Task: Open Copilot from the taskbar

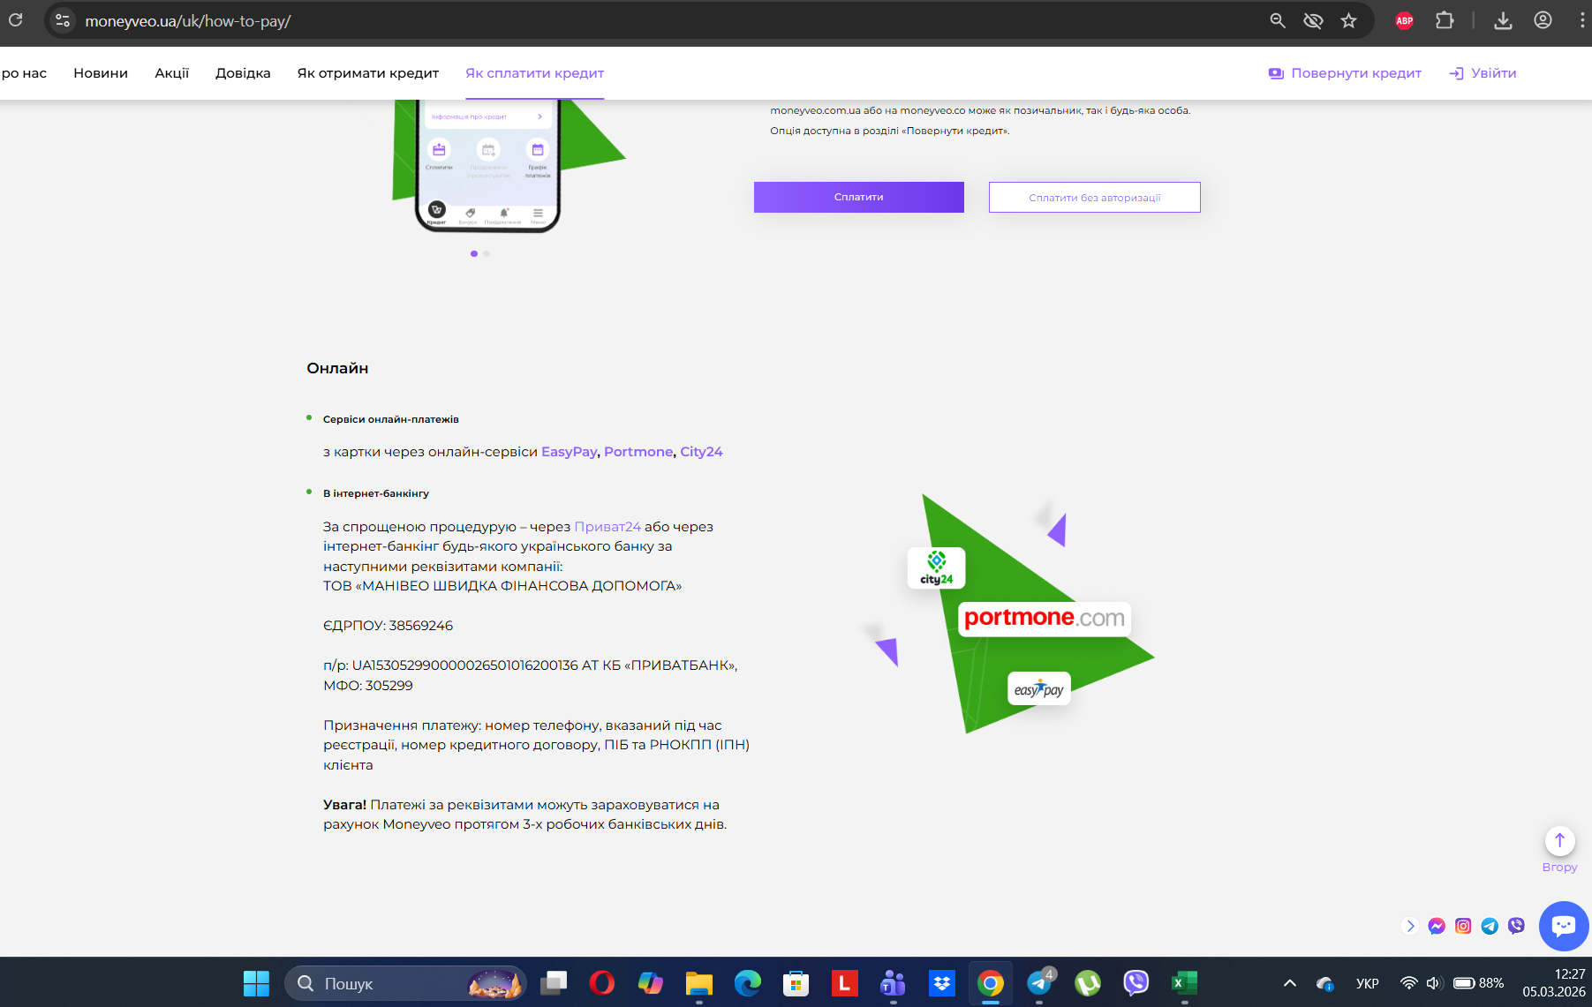Action: tap(651, 983)
